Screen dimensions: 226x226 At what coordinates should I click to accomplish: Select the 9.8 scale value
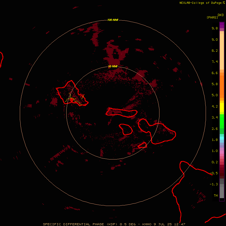(x=215, y=28)
